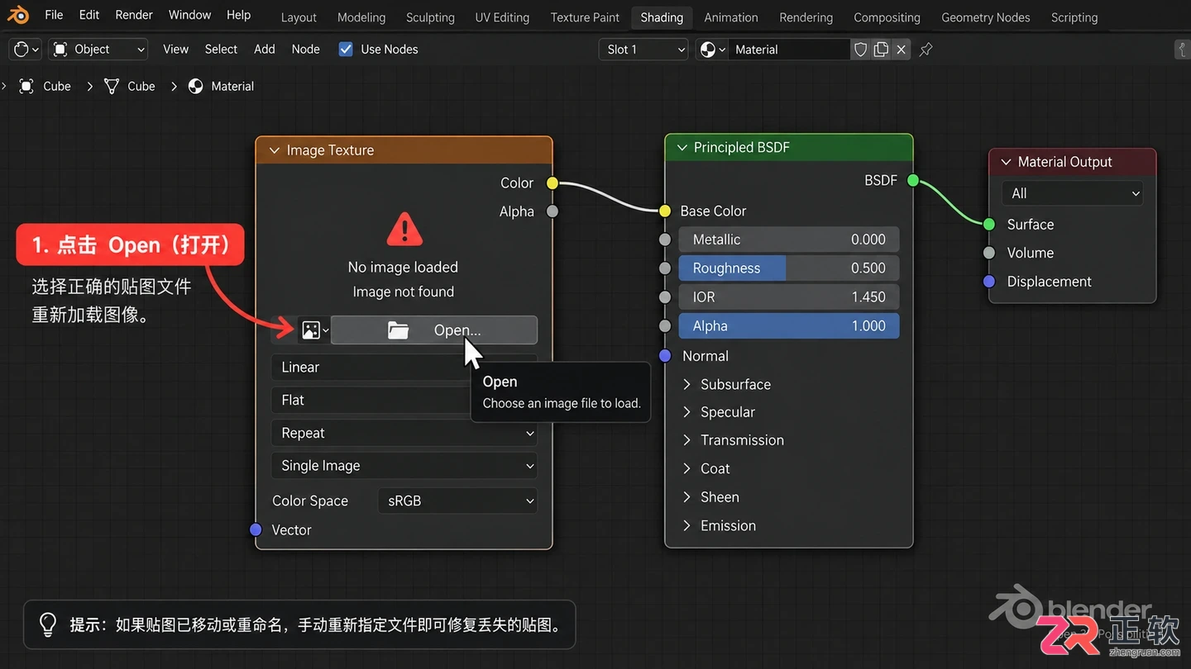The image size is (1191, 669).
Task: Click the Cube object icon in breadcrumb
Action: coord(26,86)
